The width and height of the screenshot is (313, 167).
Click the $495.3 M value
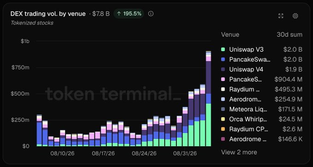pos(289,89)
